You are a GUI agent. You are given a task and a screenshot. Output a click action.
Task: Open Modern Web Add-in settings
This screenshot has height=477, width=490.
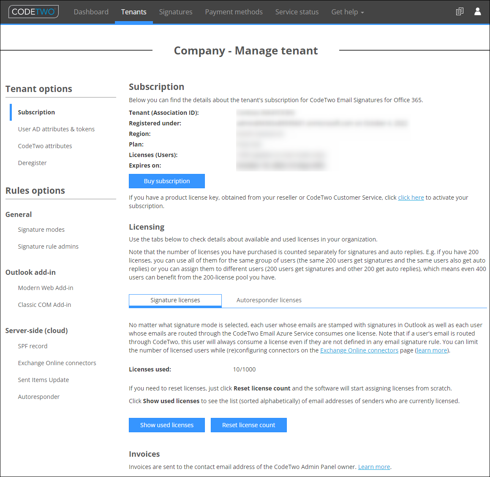46,288
